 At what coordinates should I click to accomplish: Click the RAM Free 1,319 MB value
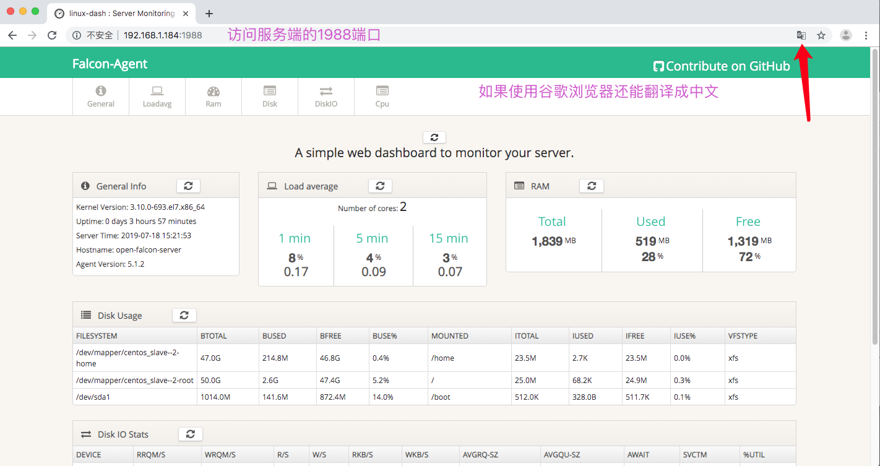[x=749, y=241]
